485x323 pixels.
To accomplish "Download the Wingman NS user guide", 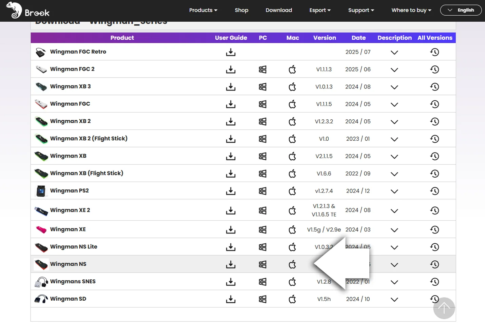I will click(231, 264).
